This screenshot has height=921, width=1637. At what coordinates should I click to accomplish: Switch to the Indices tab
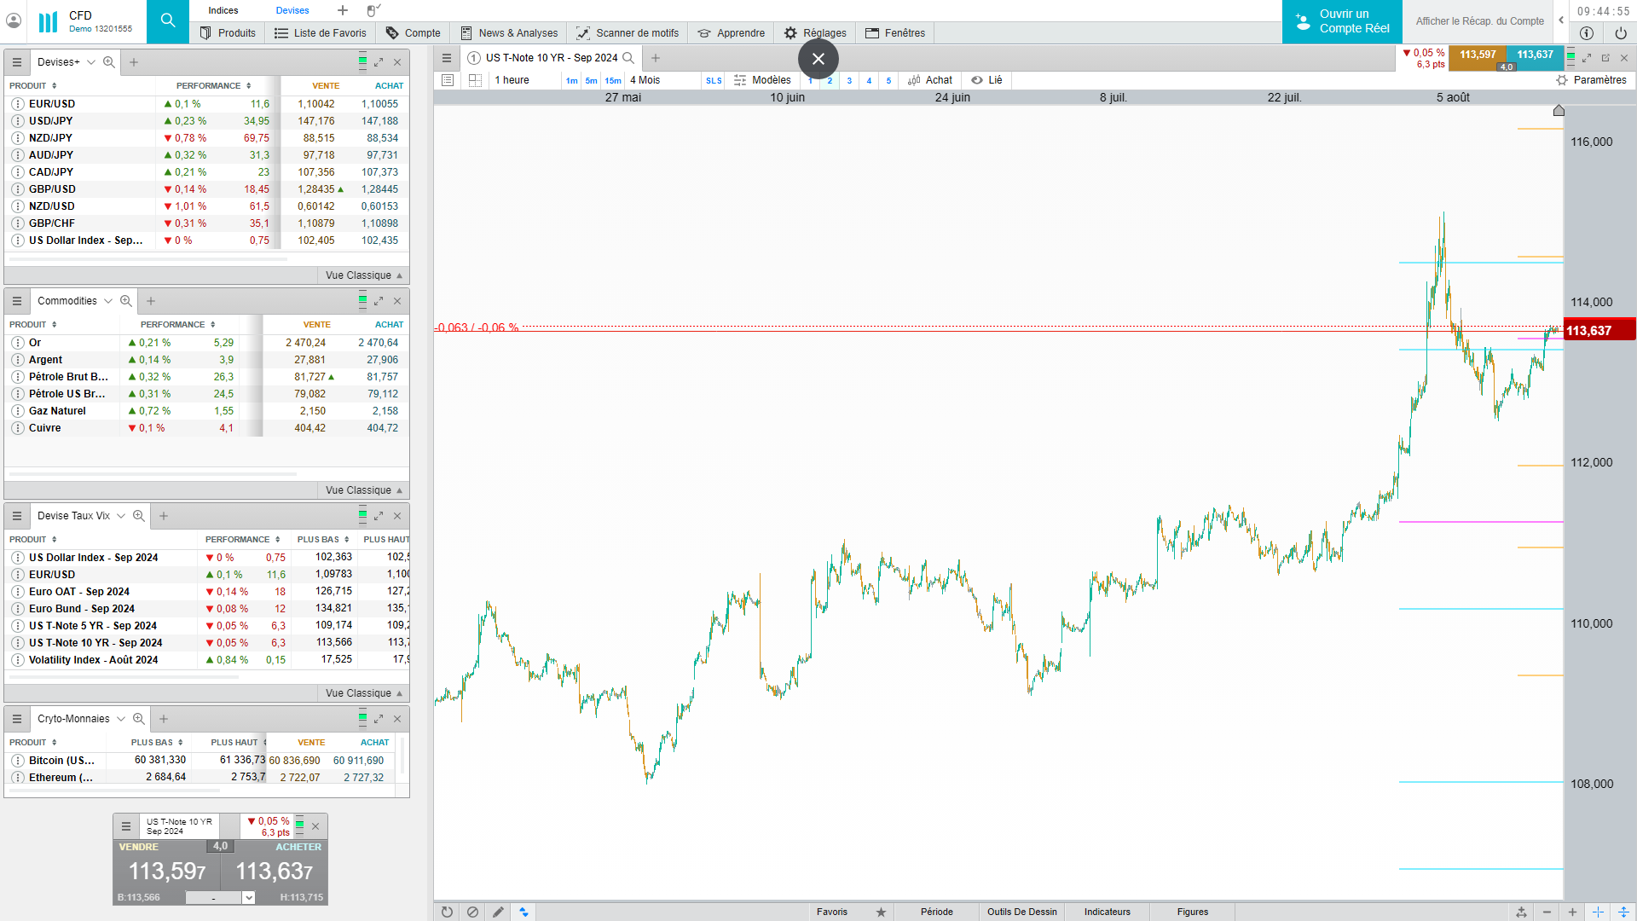(x=223, y=10)
